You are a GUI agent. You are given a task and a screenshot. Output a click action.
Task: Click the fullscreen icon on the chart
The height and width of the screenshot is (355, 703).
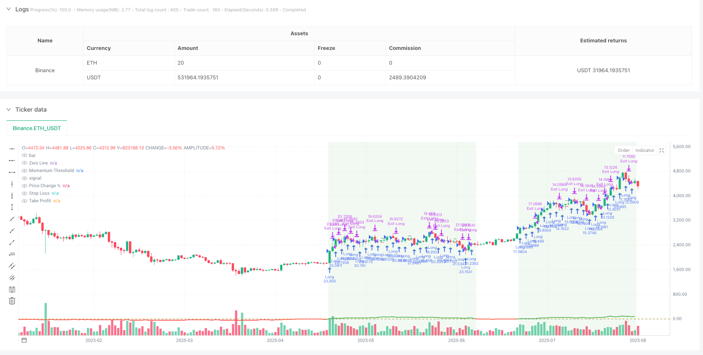tap(661, 151)
